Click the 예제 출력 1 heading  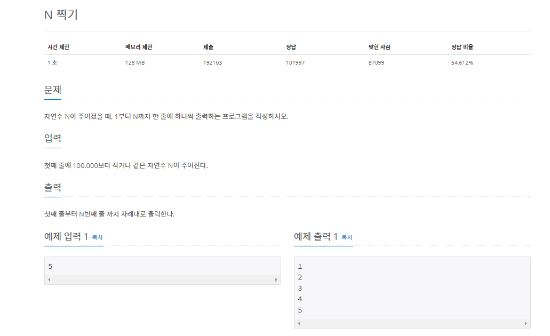[x=316, y=237]
